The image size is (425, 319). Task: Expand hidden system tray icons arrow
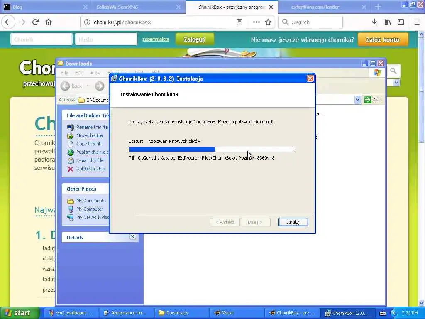click(394, 313)
